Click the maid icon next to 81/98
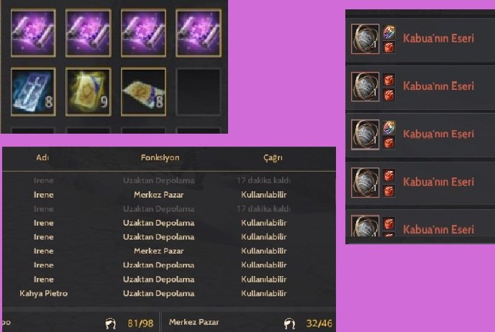495x332 pixels. coord(111,323)
